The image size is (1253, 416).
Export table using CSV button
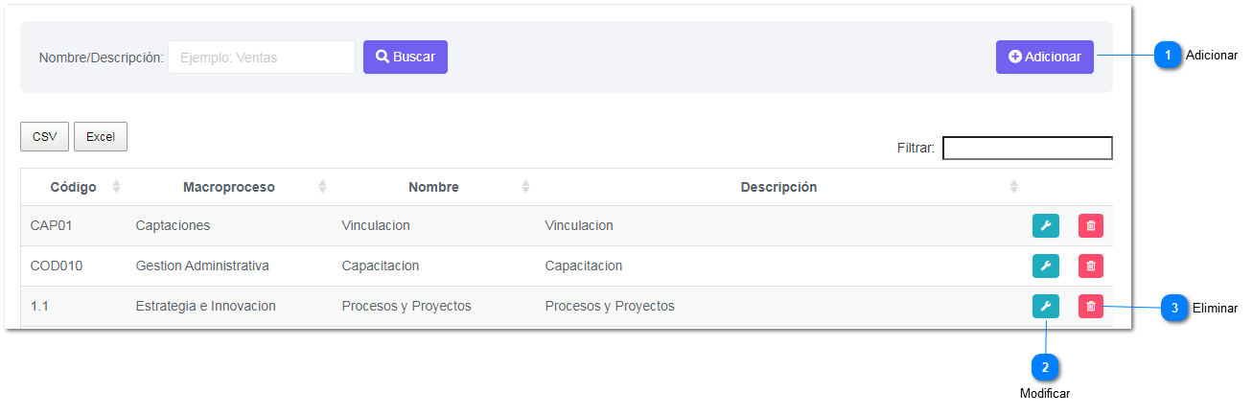44,137
